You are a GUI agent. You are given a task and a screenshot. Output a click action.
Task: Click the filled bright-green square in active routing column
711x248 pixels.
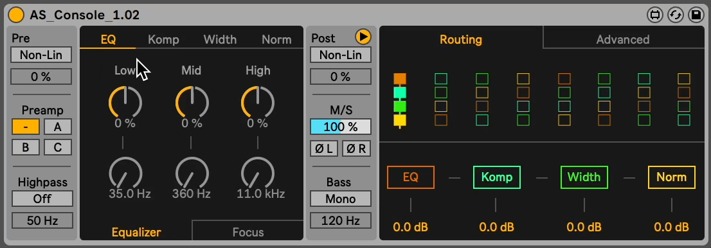click(399, 107)
